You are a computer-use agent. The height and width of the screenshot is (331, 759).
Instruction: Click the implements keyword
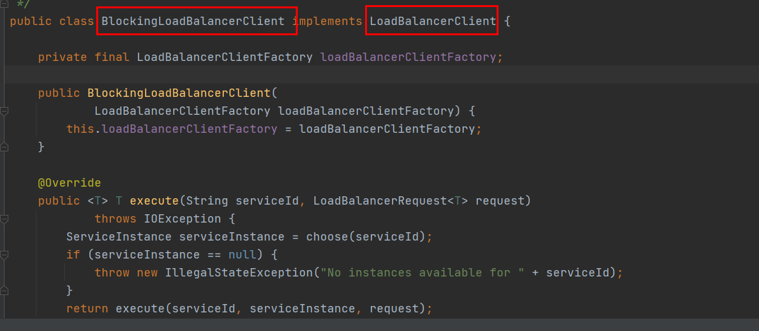pyautogui.click(x=327, y=21)
